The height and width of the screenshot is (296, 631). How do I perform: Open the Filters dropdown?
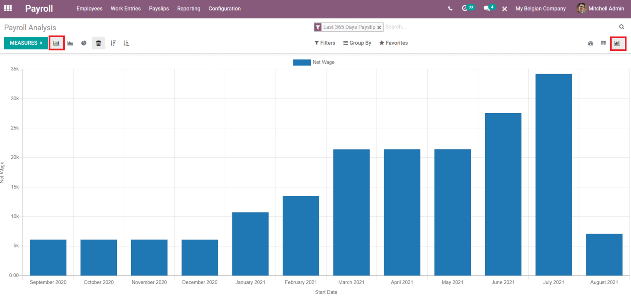point(325,43)
